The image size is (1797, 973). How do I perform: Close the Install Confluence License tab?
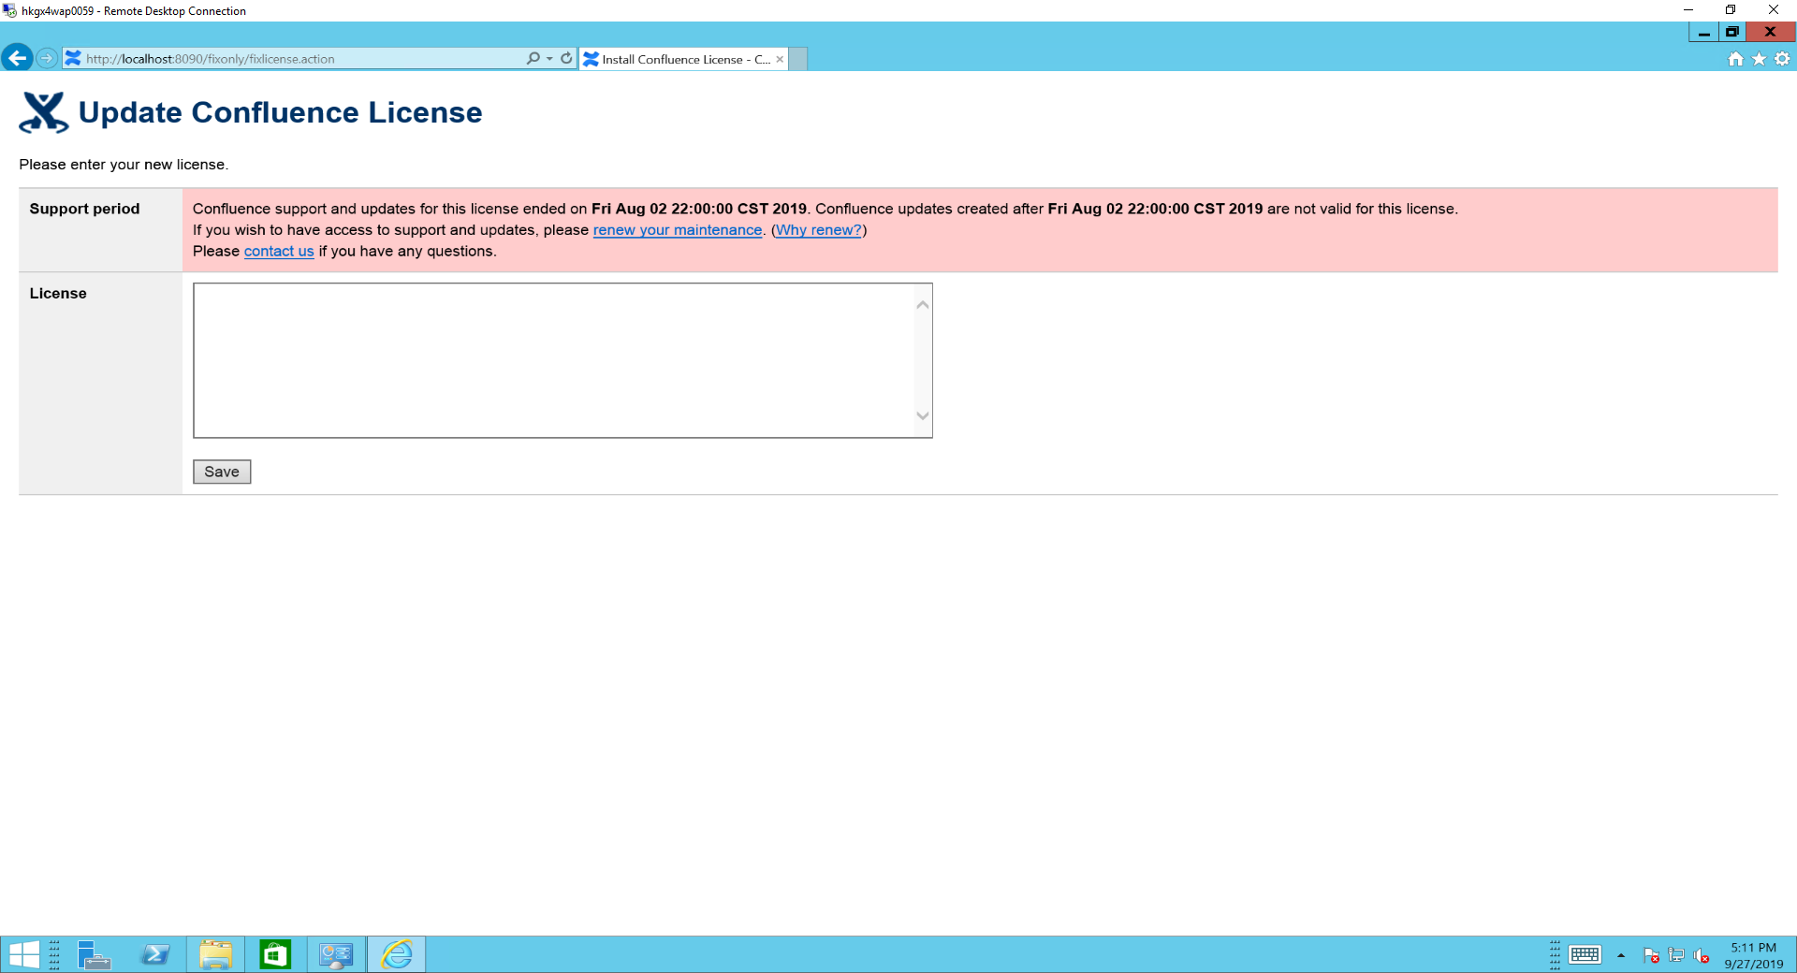(780, 59)
